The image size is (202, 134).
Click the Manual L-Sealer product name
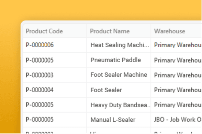[x=113, y=120]
